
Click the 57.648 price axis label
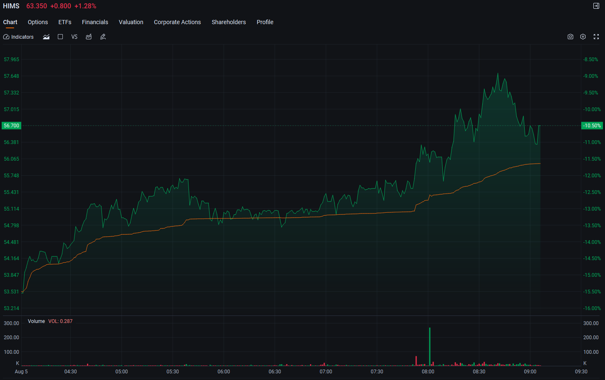pyautogui.click(x=12, y=76)
